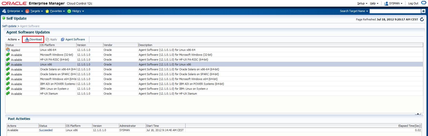
Task: Click the Favorites star icon
Action: coord(47,11)
